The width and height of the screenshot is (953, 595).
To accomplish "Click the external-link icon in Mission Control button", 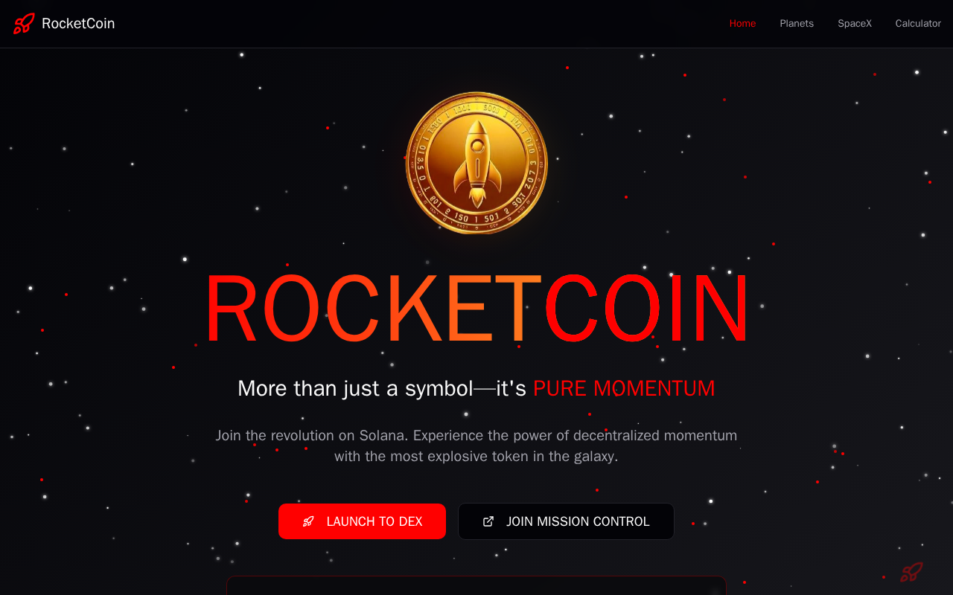I will 488,521.
